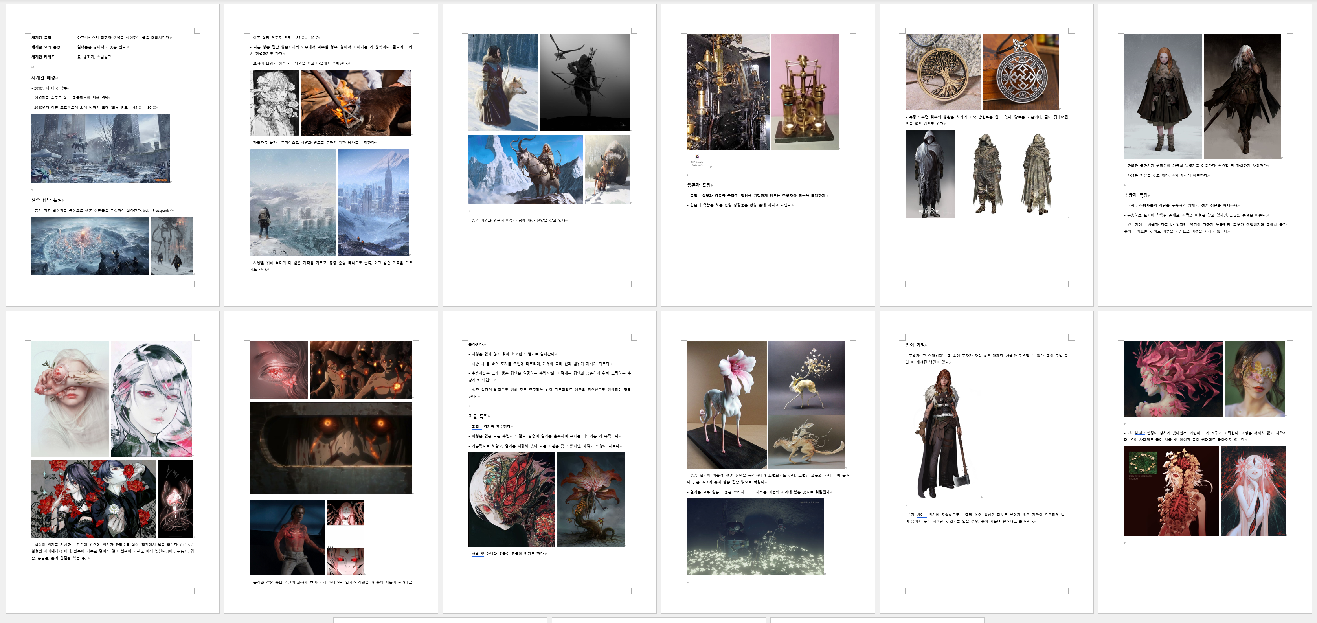Select the silver rune medallion photo
Screen dimensions: 1317x623
[x=1021, y=72]
